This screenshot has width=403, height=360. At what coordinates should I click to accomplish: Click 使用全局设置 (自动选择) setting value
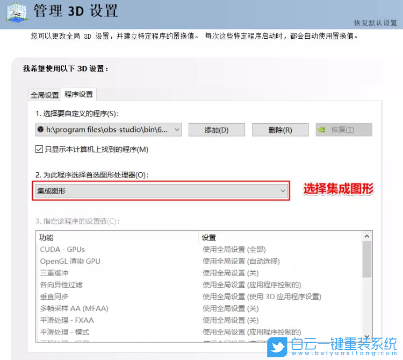pos(241,261)
